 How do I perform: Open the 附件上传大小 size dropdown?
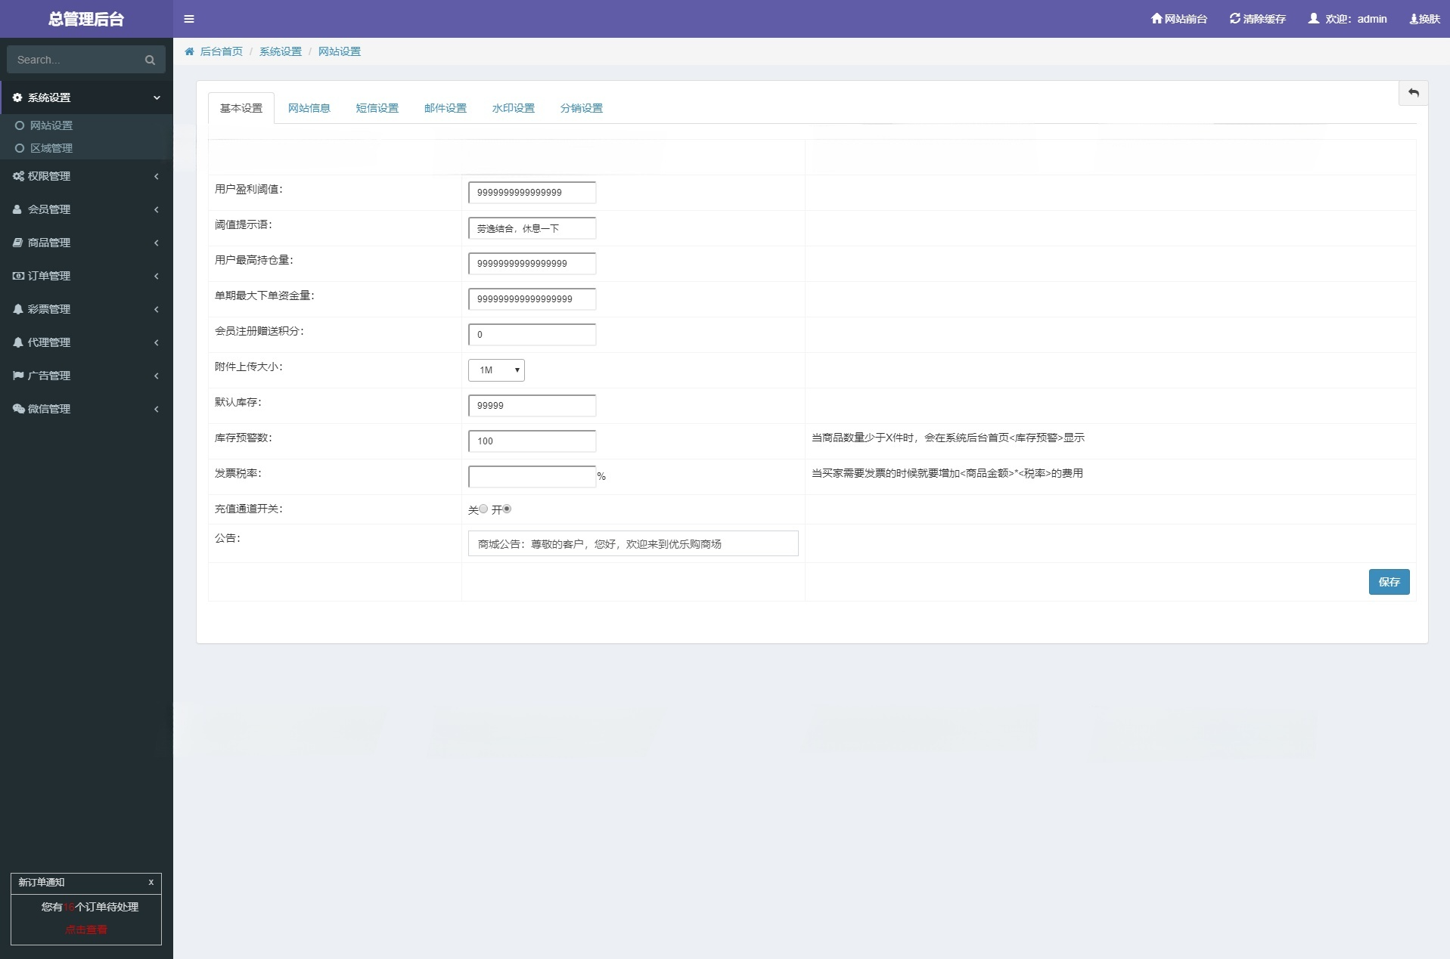click(x=495, y=370)
